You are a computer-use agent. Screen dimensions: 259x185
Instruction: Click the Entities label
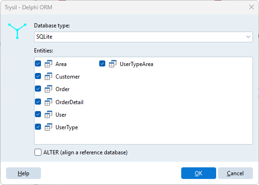tap(43, 51)
